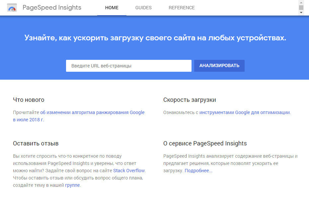Click the 'группе' link

tap(72, 185)
